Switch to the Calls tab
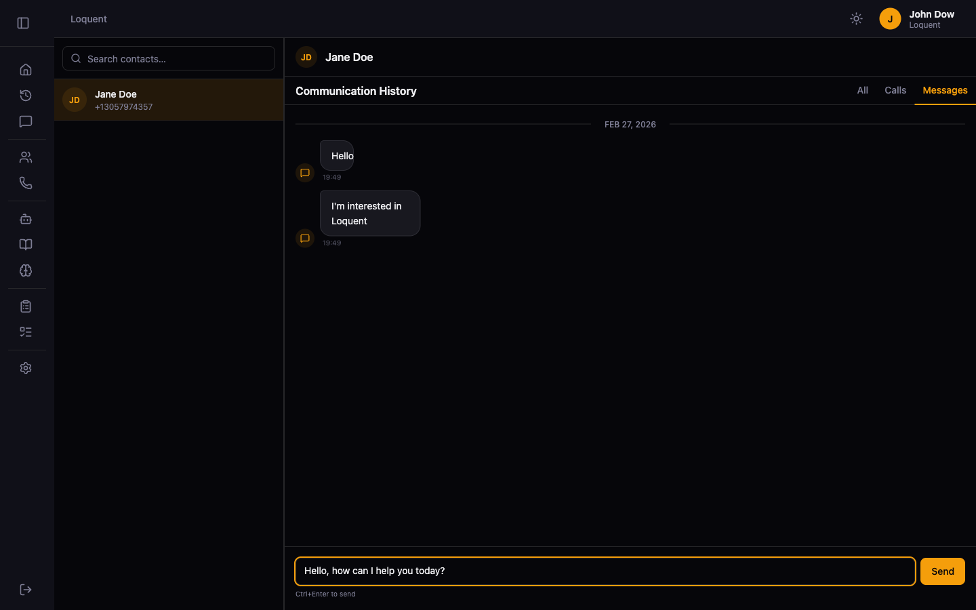The width and height of the screenshot is (976, 610). click(x=895, y=90)
